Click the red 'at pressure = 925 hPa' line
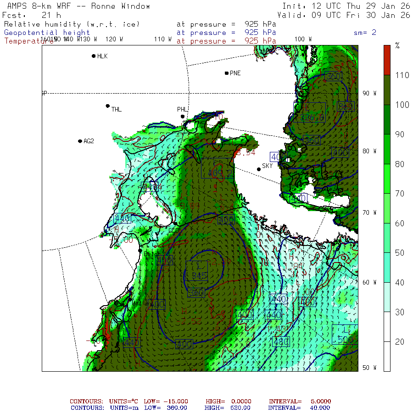 coord(226,41)
